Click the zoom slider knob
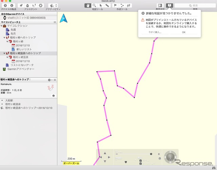Viewport: 217px width, 170px height. tap(151, 154)
